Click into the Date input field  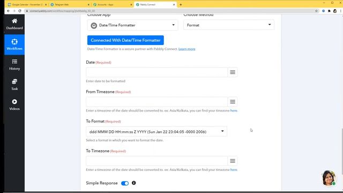click(156, 72)
